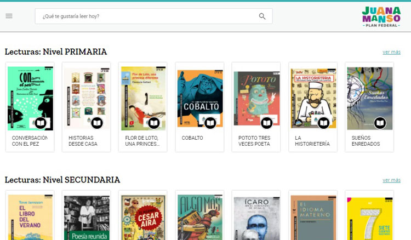Open the Flor de Loto cover image
411x240 pixels.
(x=144, y=98)
